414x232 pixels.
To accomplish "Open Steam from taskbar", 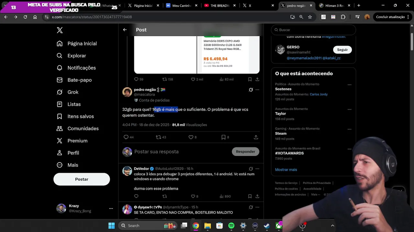I will 267,226.
